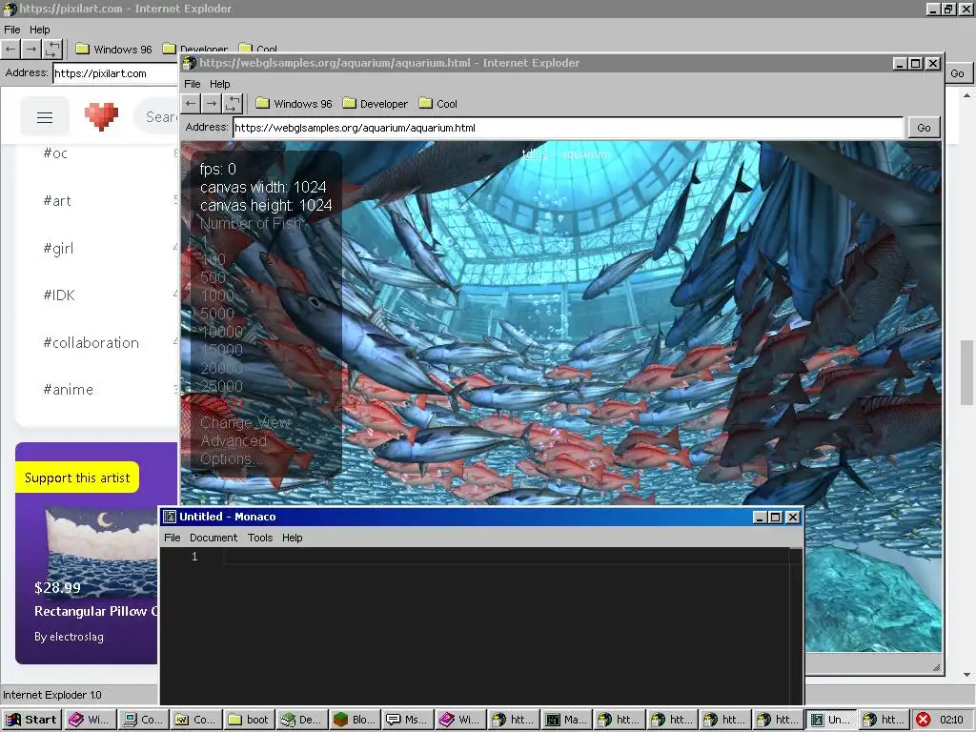Switch to the Blo... taskbar button
The width and height of the screenshot is (976, 732).
tap(355, 720)
